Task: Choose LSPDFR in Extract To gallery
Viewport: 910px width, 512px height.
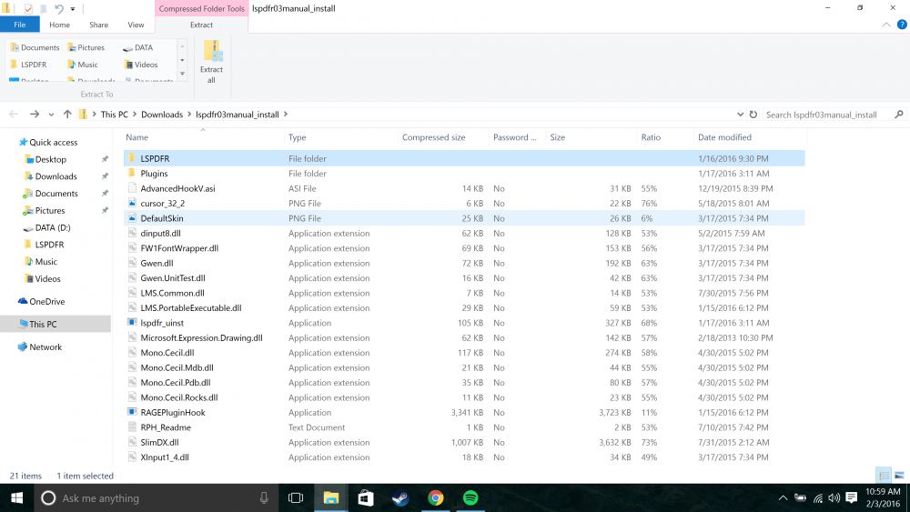Action: 28,65
